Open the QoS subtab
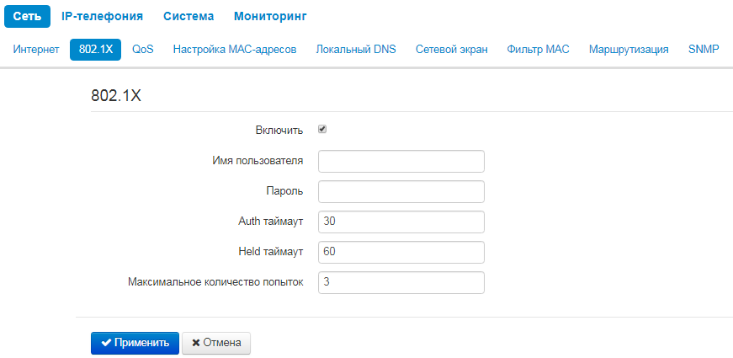733x358 pixels. 143,50
